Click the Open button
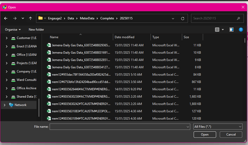248x145 pixels. [204, 134]
